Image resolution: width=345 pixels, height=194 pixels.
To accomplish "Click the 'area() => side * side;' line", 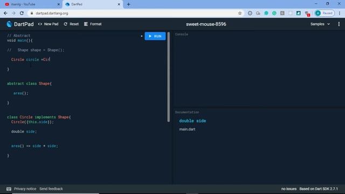I will click(34, 146).
